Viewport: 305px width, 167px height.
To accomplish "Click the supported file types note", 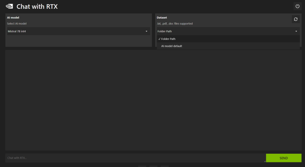I will click(x=175, y=24).
